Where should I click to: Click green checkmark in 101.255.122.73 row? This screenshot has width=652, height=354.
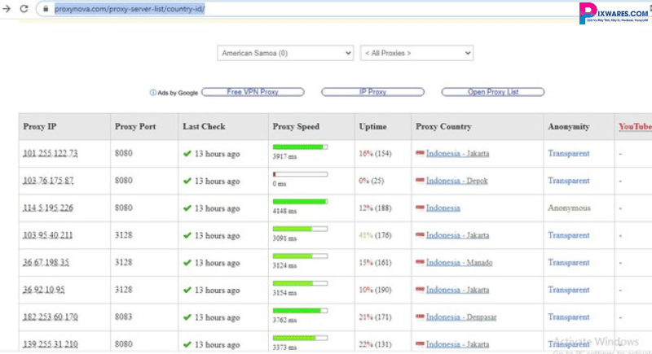point(187,154)
